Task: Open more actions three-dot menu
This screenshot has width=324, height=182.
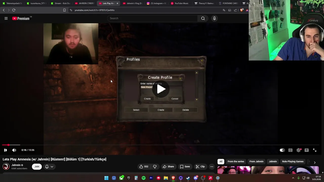Action: (x=212, y=167)
